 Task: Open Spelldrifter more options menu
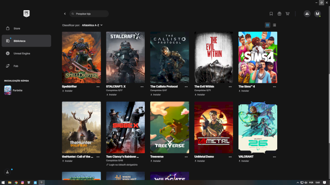98,87
